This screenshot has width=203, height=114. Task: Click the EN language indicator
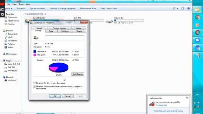click(x=197, y=95)
